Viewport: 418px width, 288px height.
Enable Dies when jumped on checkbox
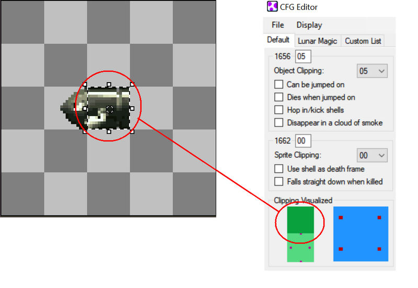point(279,97)
